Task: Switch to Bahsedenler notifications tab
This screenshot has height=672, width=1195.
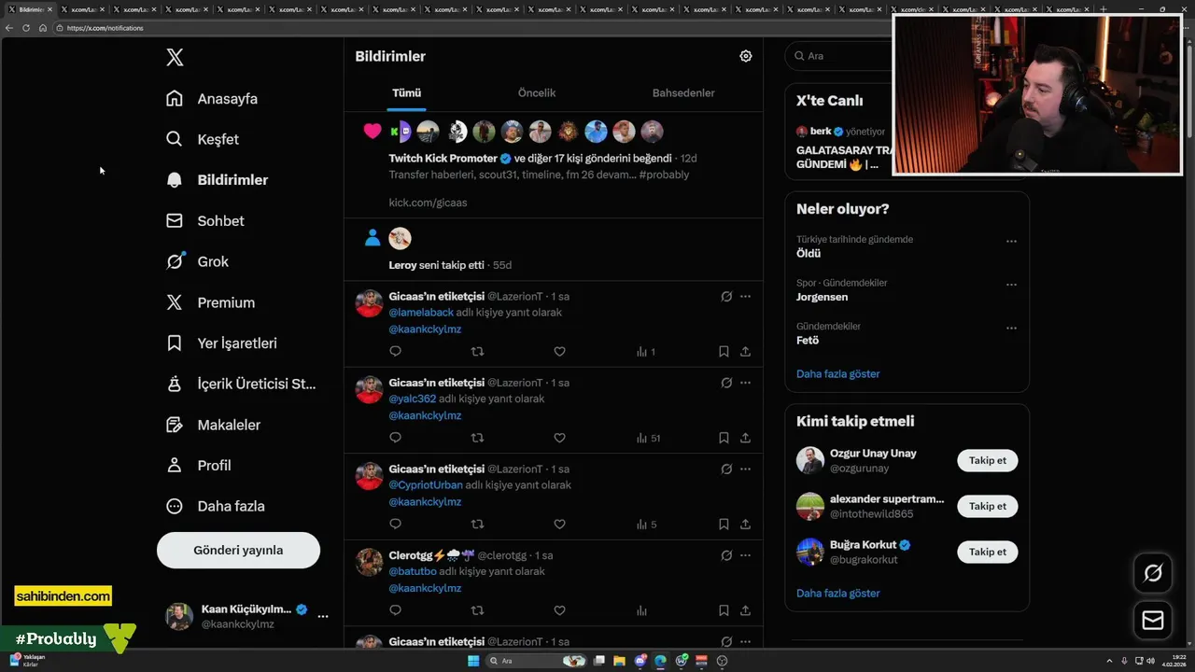Action: click(x=683, y=93)
